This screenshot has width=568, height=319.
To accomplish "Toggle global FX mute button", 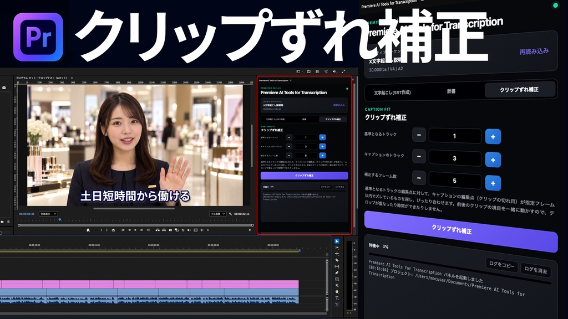I will 208,230.
